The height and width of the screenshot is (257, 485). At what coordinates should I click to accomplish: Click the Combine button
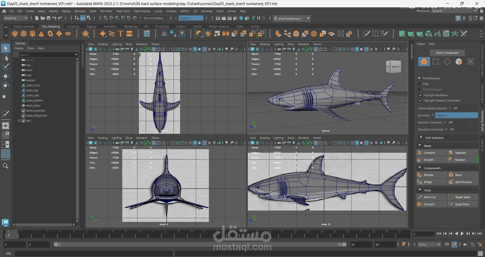pyautogui.click(x=429, y=153)
